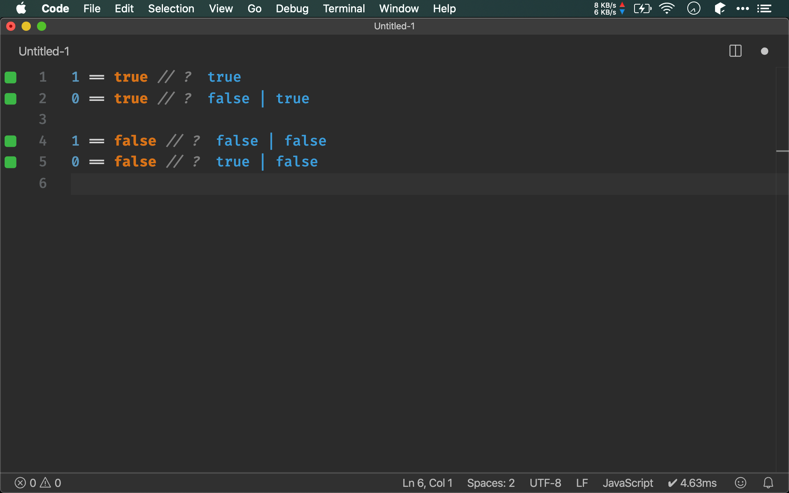Open the JavaScript language mode selector
The image size is (789, 493).
(x=628, y=483)
